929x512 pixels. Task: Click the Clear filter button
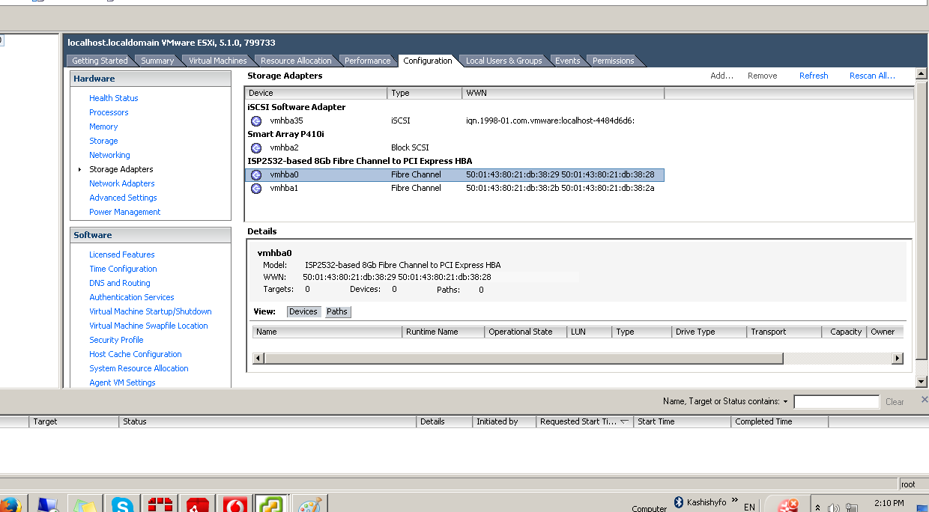(x=895, y=402)
